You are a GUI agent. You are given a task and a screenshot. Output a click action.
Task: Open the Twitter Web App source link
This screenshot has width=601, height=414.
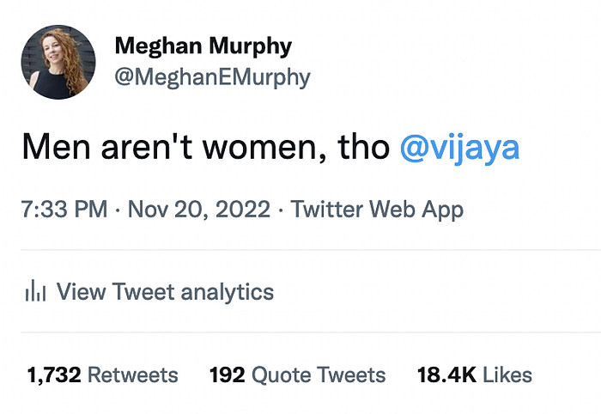pos(378,209)
